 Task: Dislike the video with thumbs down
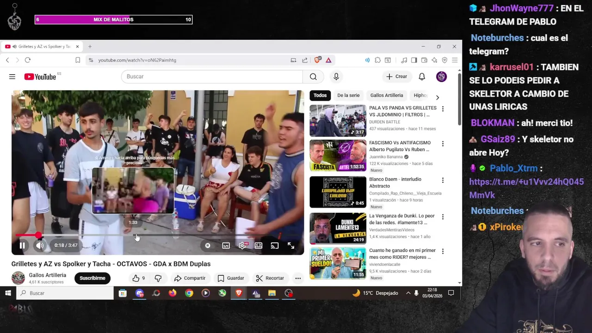tap(158, 278)
